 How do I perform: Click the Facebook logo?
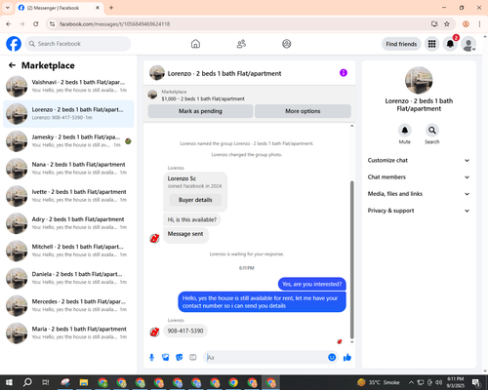(x=14, y=44)
